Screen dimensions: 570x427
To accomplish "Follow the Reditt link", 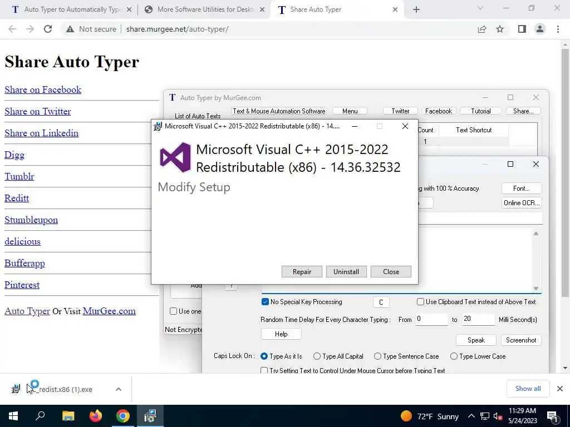I will [17, 198].
